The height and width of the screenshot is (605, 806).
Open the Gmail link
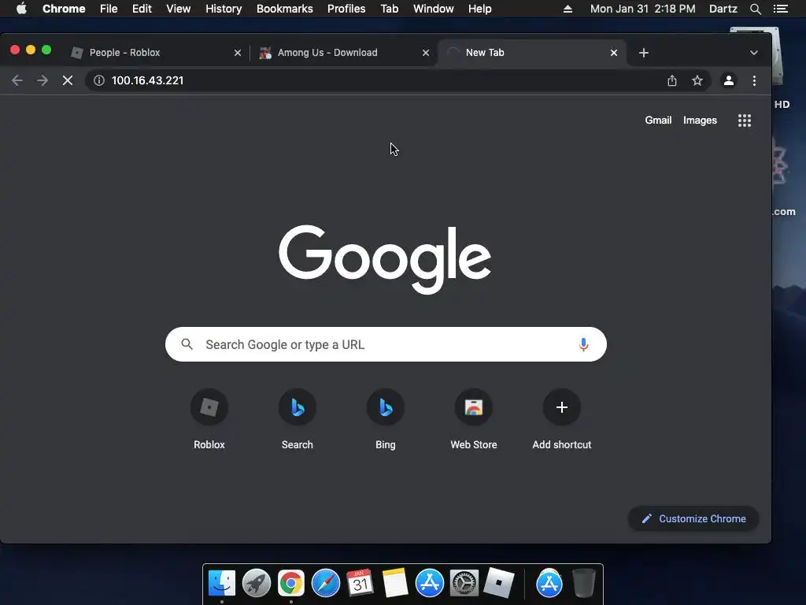click(659, 121)
